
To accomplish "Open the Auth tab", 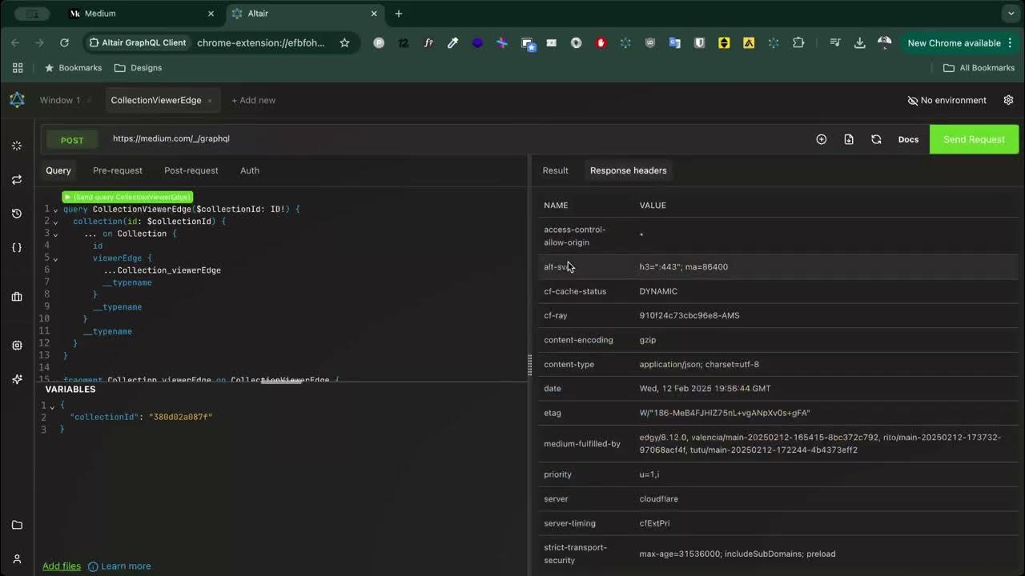I will pyautogui.click(x=249, y=170).
